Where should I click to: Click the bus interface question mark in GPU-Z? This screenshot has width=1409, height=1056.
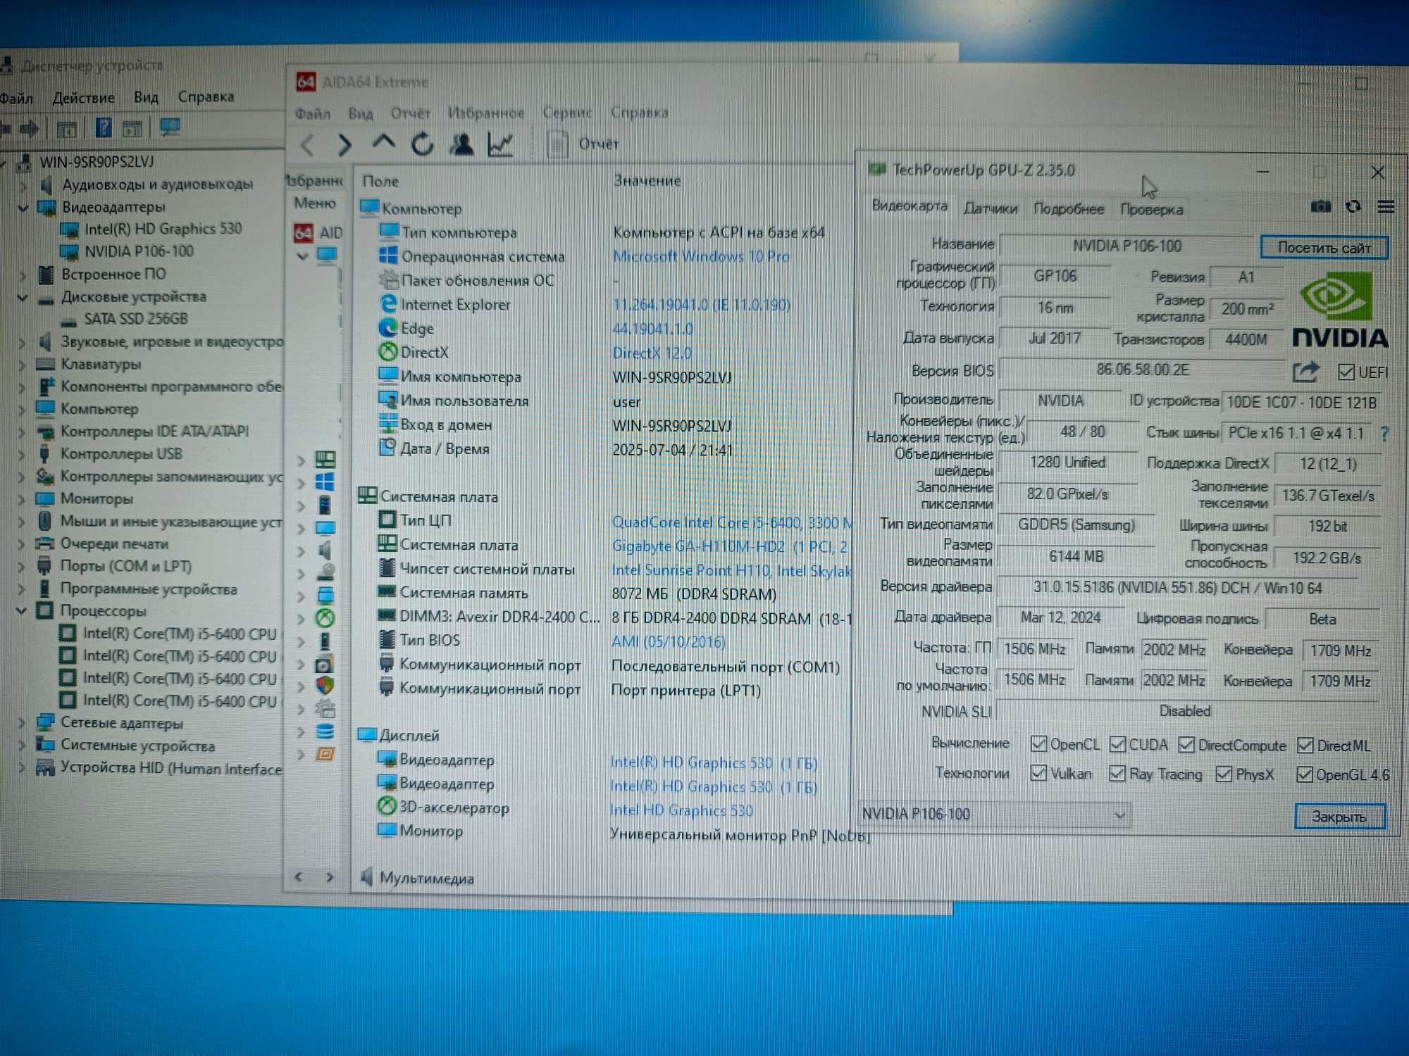point(1384,434)
